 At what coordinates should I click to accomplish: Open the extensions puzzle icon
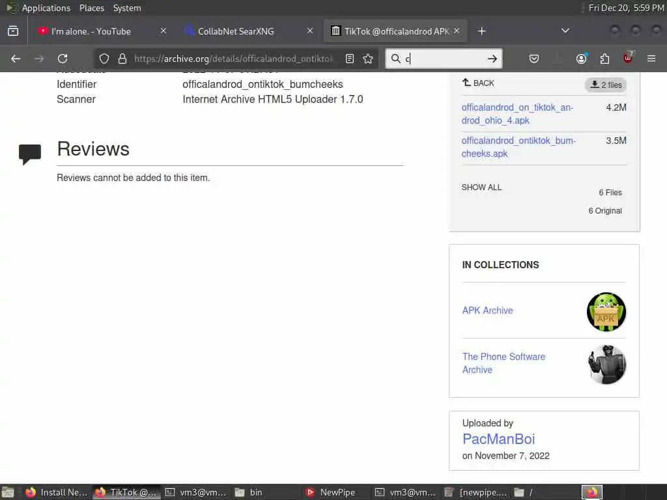604,59
